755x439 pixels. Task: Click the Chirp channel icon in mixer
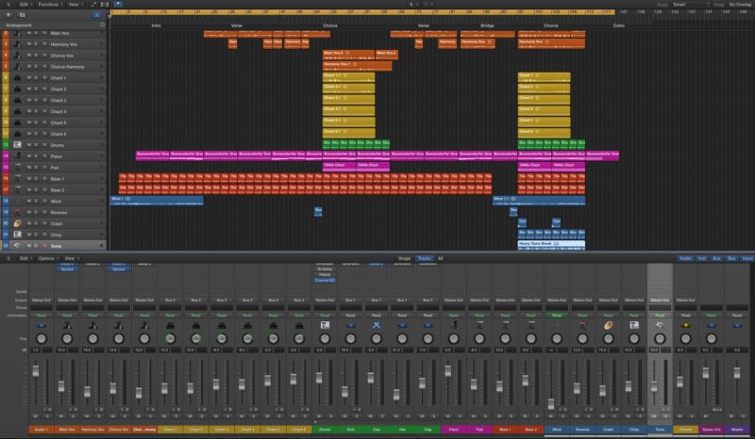pyautogui.click(x=634, y=326)
